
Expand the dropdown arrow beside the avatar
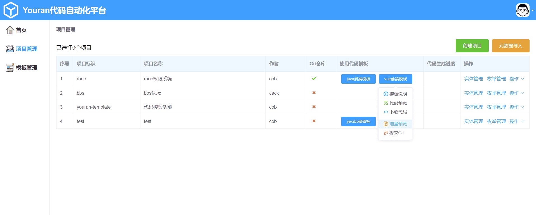pyautogui.click(x=532, y=10)
